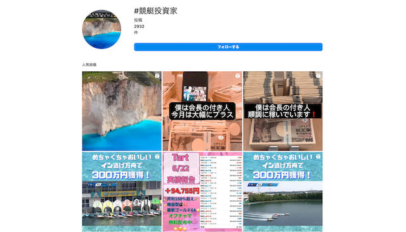Click reel icon on cliff post
This screenshot has width=406, height=232.
pos(157,76)
